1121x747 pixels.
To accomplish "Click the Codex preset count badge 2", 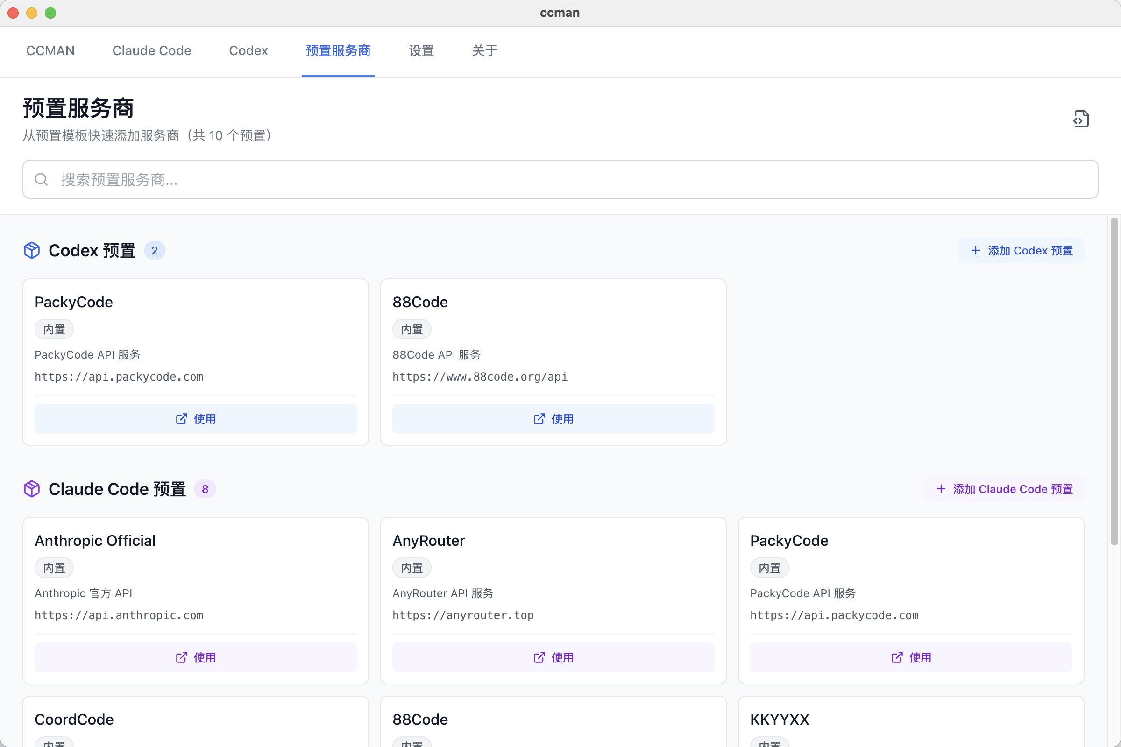I will [x=155, y=251].
